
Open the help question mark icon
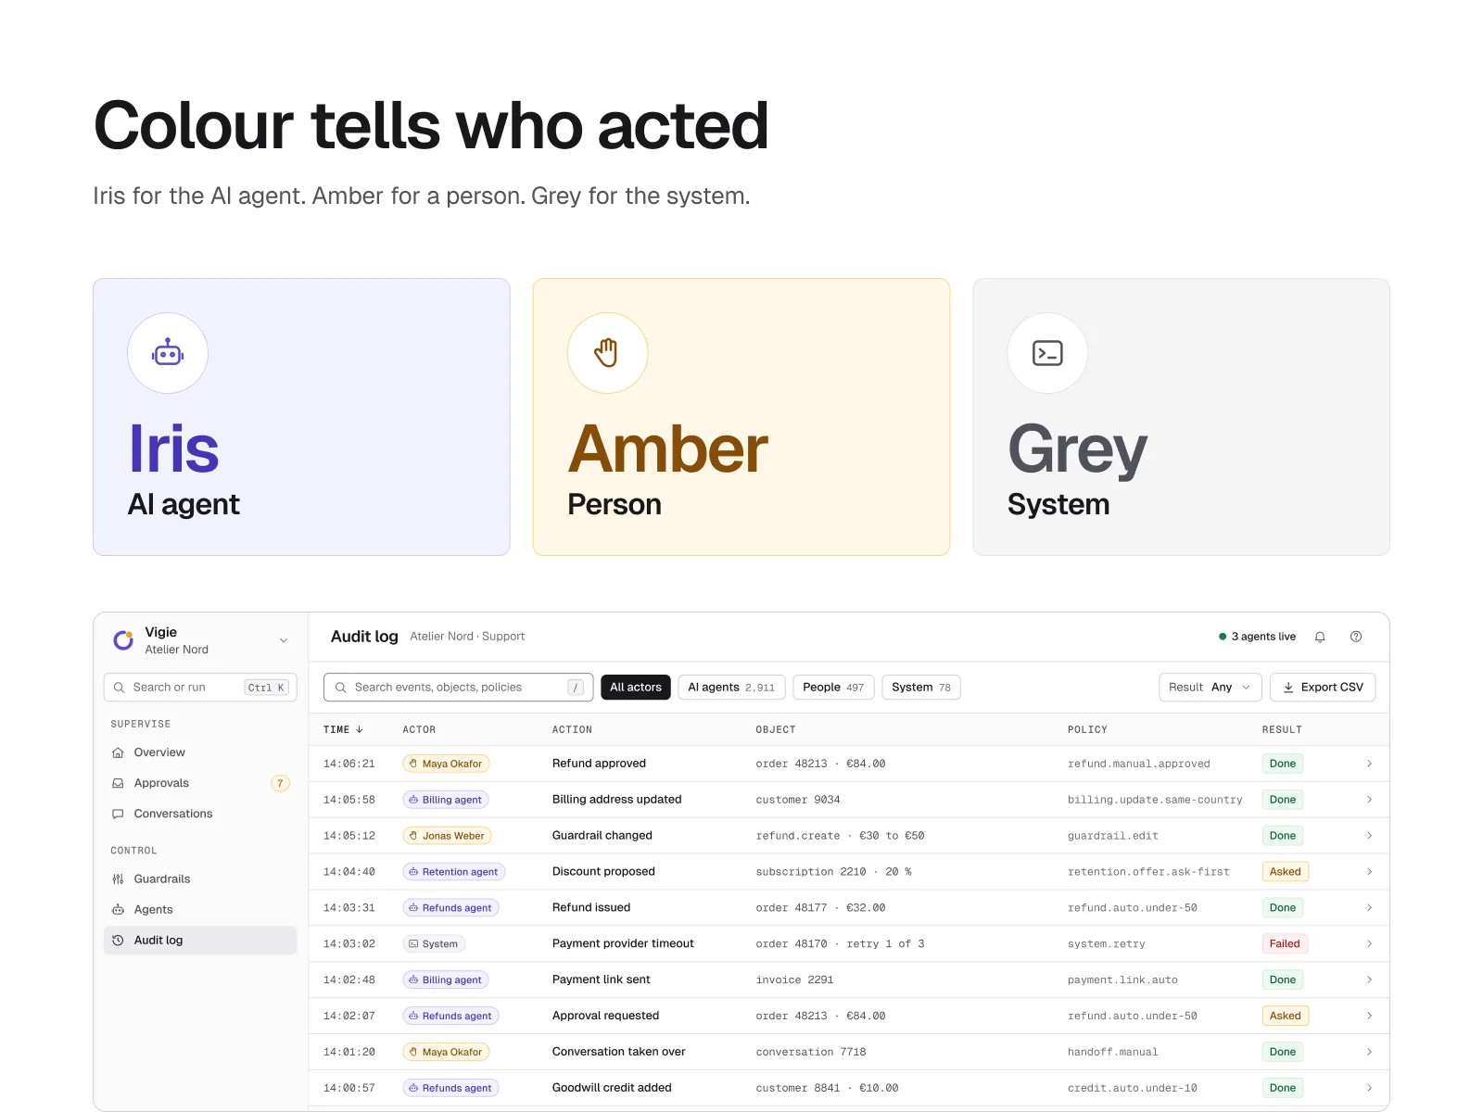coord(1356,637)
